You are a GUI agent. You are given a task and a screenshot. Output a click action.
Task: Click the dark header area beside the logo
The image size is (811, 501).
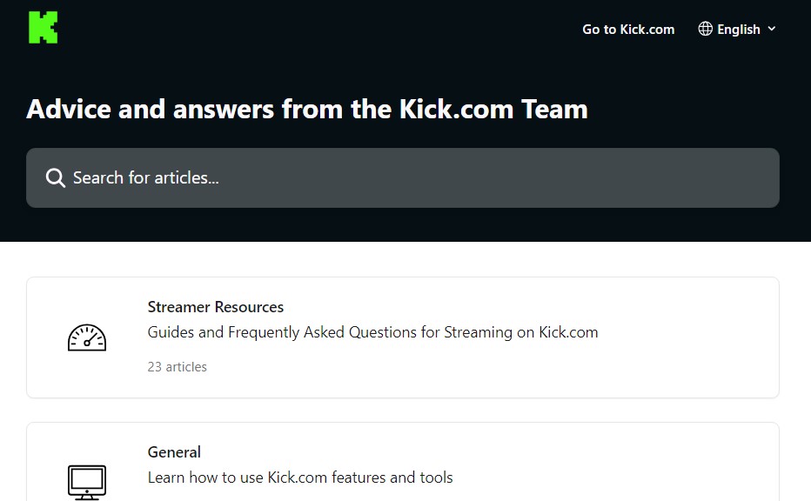(x=305, y=30)
